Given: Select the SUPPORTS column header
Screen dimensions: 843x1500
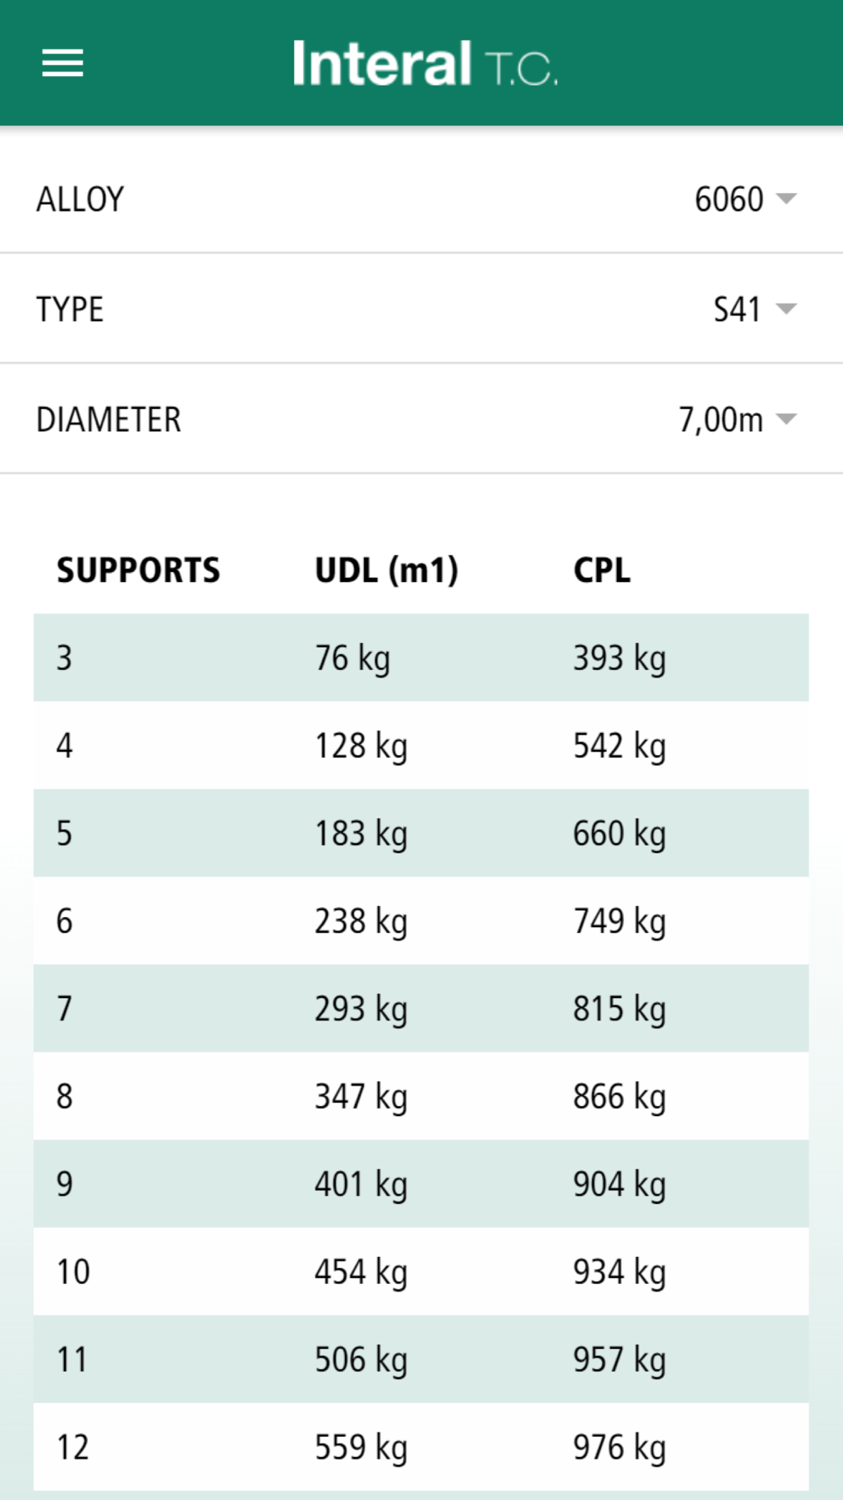Looking at the screenshot, I should click(x=138, y=570).
